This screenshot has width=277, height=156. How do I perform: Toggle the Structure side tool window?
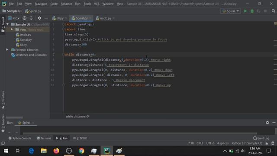3,100
